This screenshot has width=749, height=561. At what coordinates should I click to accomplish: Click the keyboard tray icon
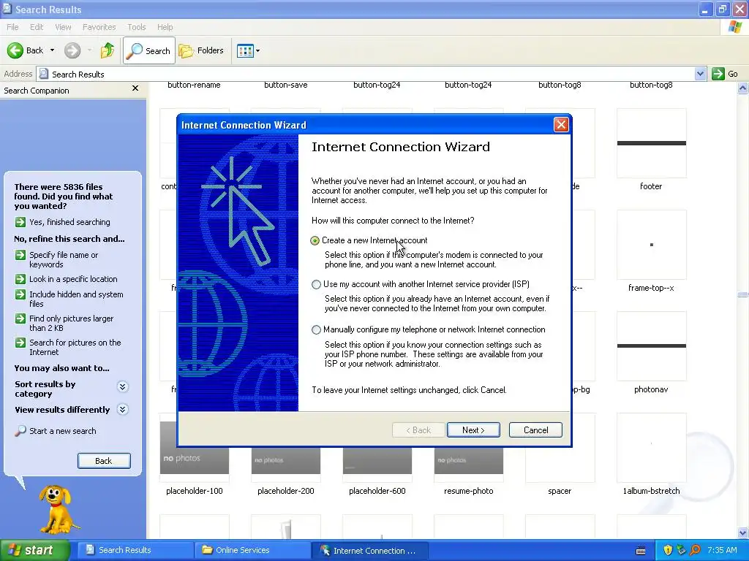641,551
